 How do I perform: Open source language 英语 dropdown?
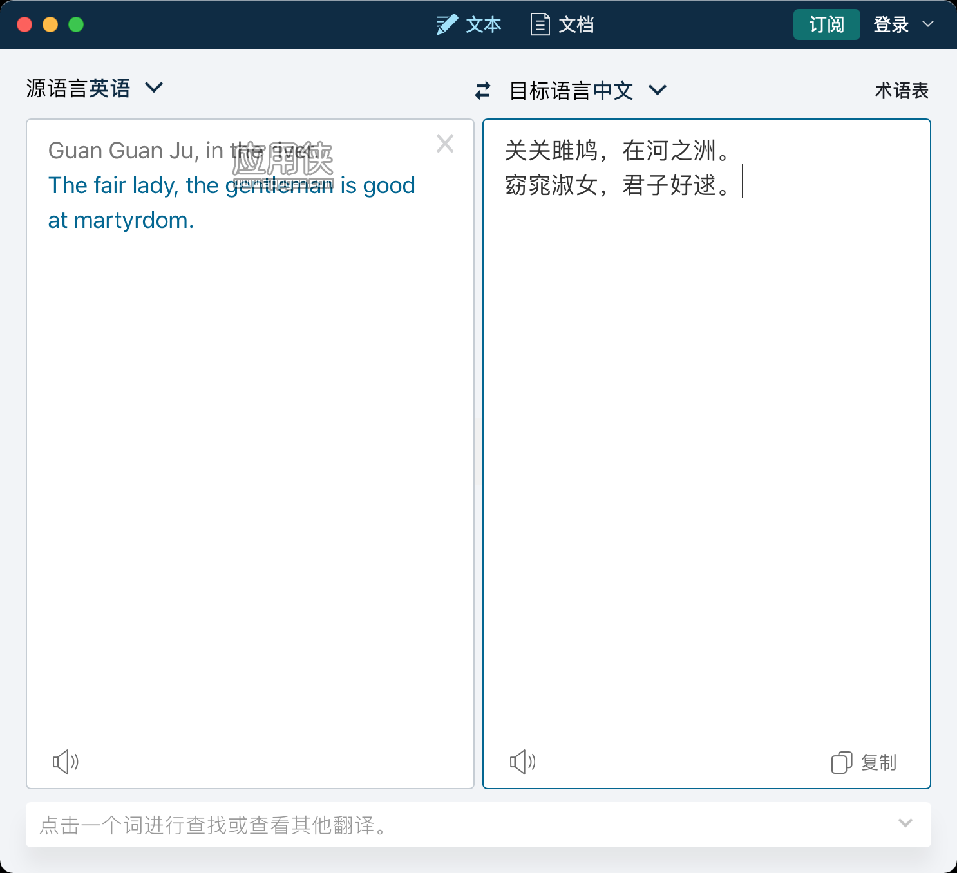click(95, 88)
